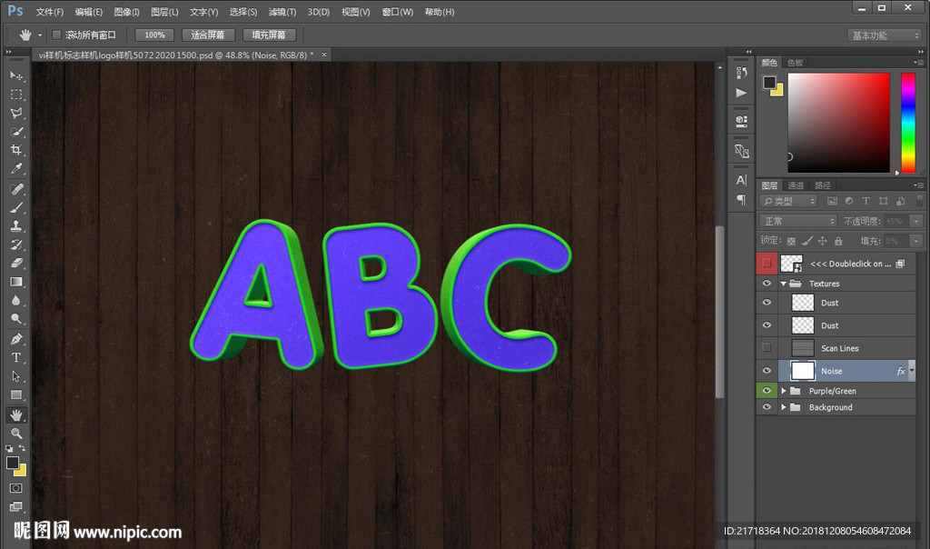Image resolution: width=930 pixels, height=549 pixels.
Task: Switch to the Swatches tab
Action: coord(795,63)
